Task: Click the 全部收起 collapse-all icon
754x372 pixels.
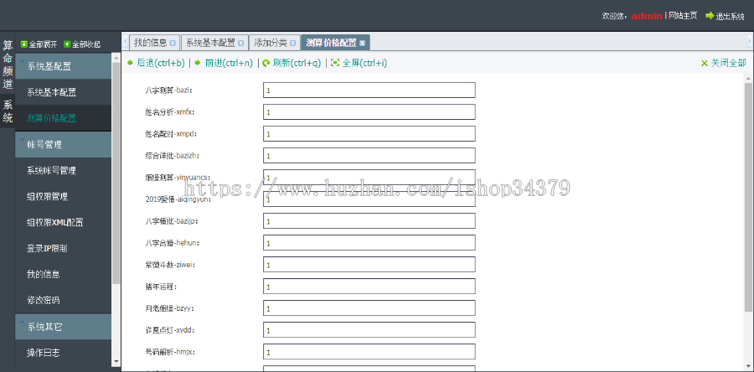Action: click(67, 44)
